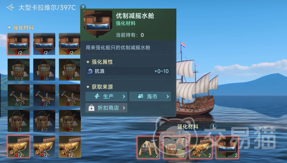Select the golden ship hull 1/2 item
The height and width of the screenshot is (163, 287).
(70, 147)
